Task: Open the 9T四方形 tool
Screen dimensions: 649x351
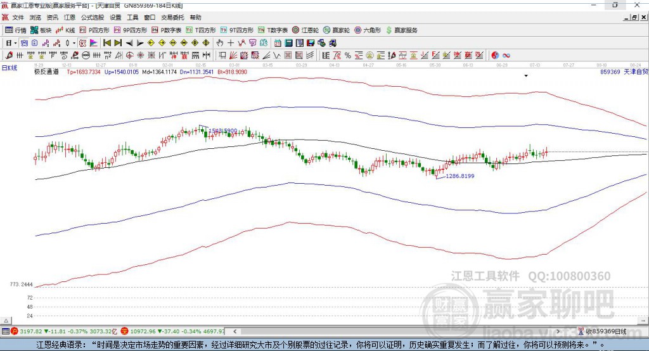Action: coord(237,30)
